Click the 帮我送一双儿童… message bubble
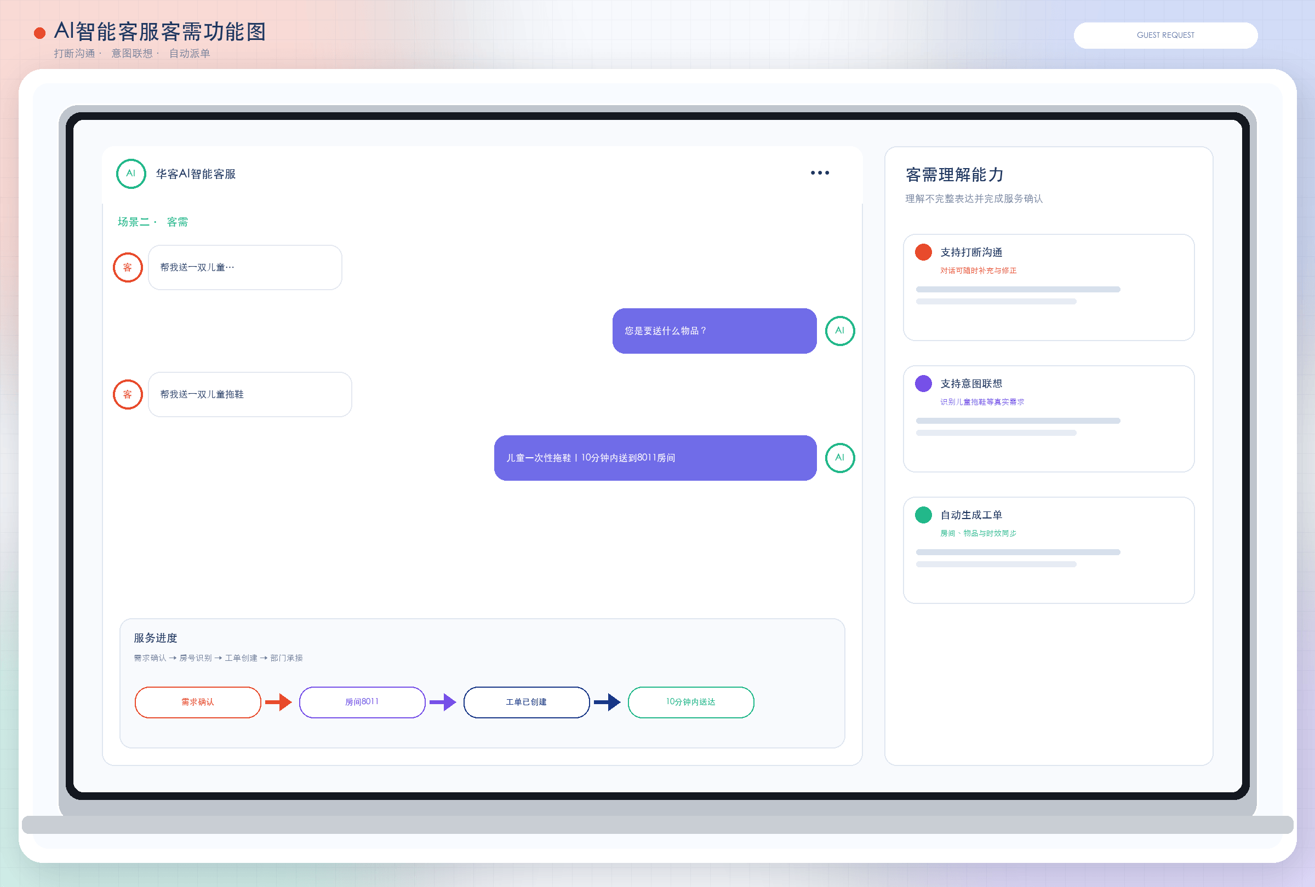This screenshot has height=887, width=1315. (245, 267)
